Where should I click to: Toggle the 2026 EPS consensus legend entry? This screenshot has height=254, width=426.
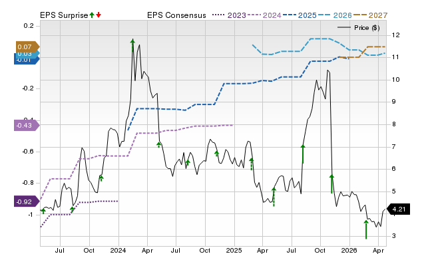point(335,15)
